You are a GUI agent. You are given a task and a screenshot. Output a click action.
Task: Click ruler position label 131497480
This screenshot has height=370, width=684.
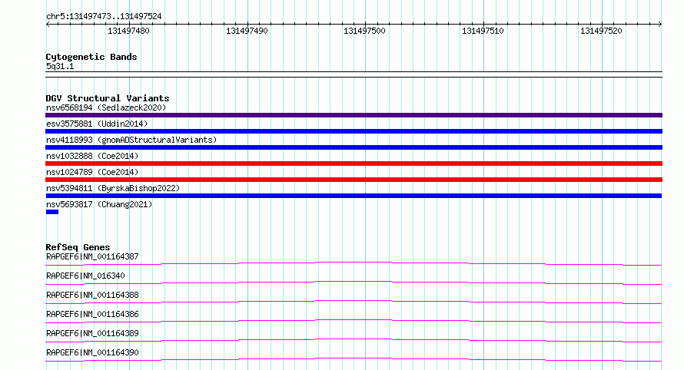(128, 31)
